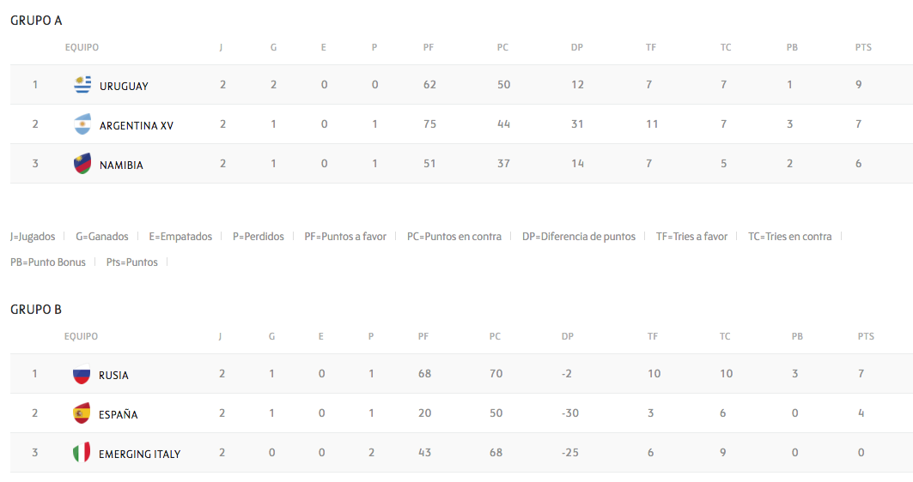Open the ARGENTINA XV team link

137,125
